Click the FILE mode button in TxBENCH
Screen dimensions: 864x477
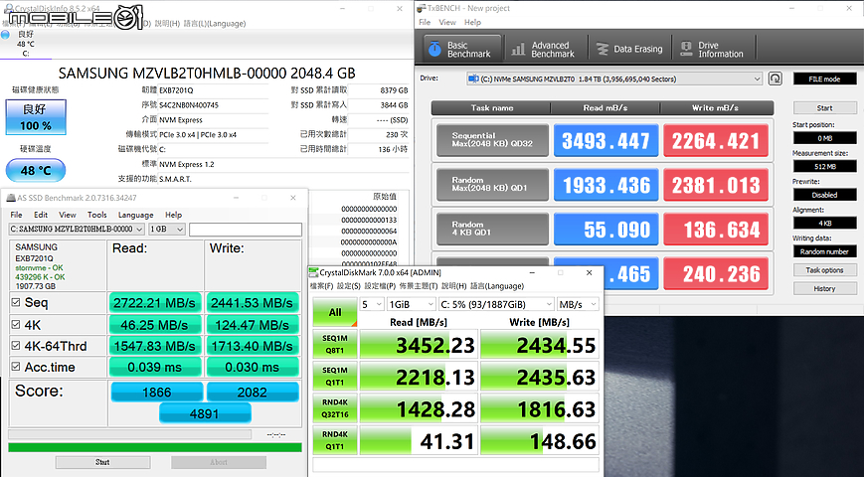pyautogui.click(x=825, y=79)
